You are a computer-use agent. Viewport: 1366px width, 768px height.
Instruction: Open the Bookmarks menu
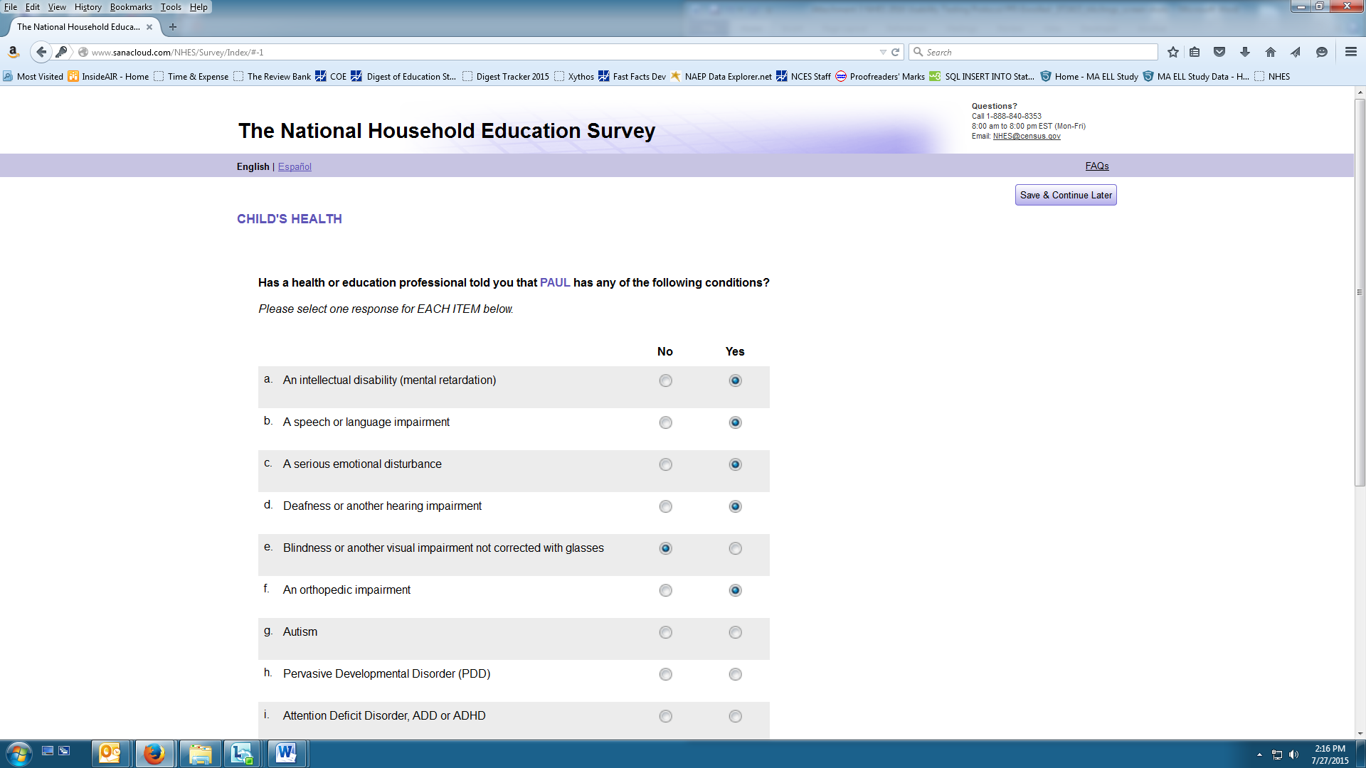click(x=131, y=7)
